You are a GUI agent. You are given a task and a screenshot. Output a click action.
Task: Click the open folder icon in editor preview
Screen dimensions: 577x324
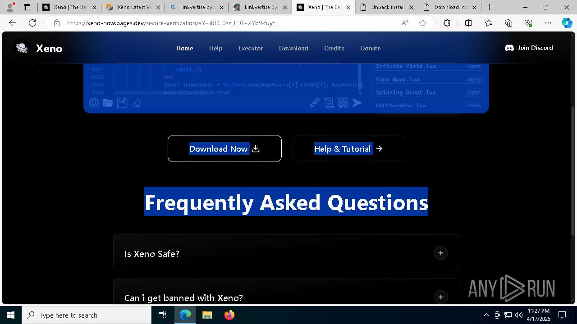pos(108,103)
